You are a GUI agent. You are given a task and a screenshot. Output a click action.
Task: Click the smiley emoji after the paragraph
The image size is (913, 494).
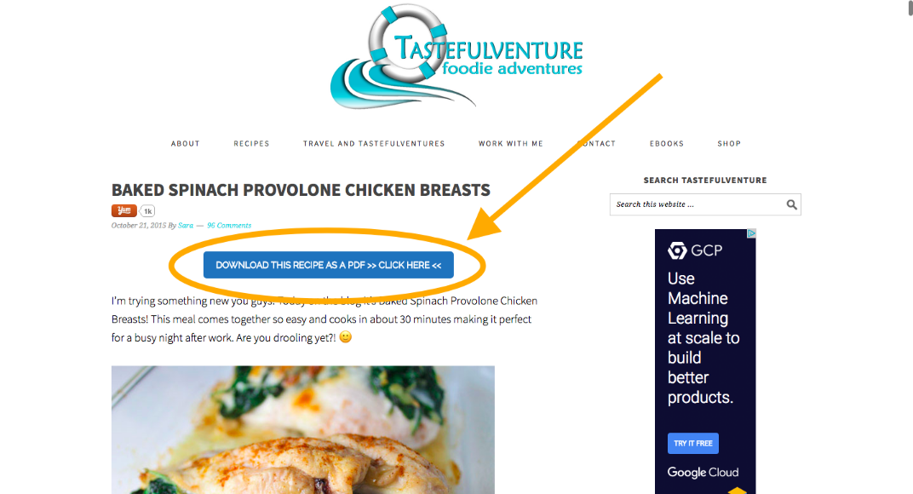345,336
